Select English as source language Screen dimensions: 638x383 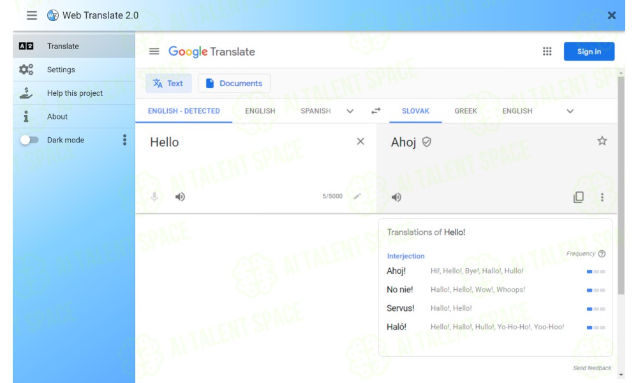pyautogui.click(x=260, y=111)
